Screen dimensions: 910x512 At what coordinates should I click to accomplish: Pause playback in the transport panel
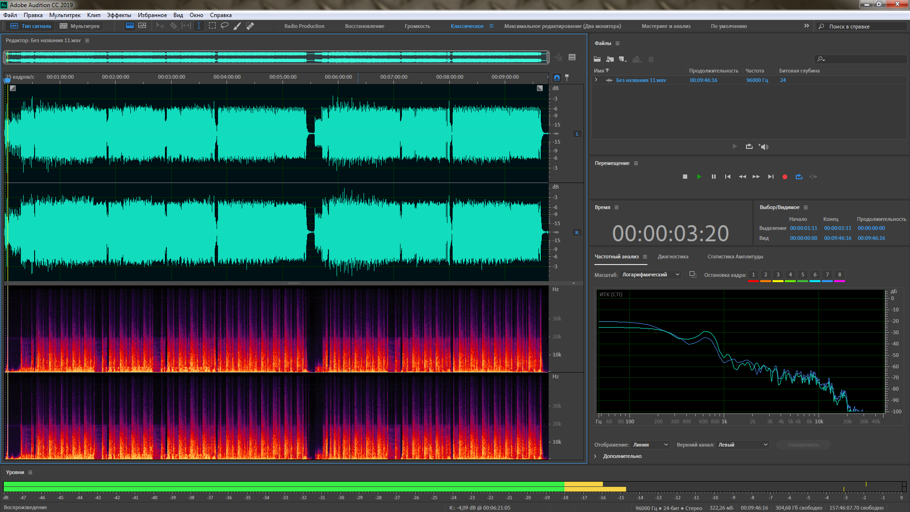pos(713,176)
